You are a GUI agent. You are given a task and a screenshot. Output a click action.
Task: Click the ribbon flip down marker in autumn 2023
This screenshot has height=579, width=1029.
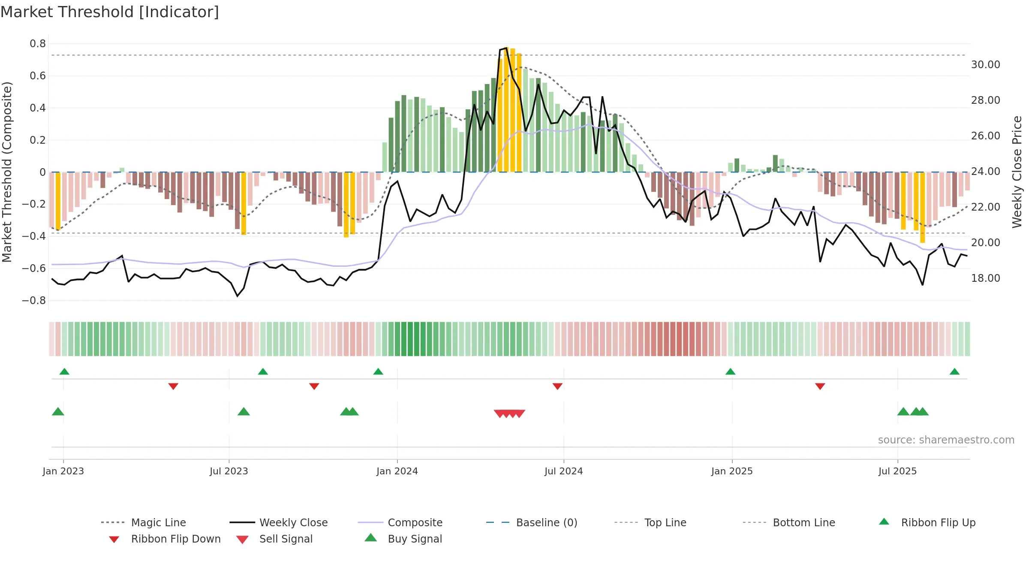tap(314, 386)
